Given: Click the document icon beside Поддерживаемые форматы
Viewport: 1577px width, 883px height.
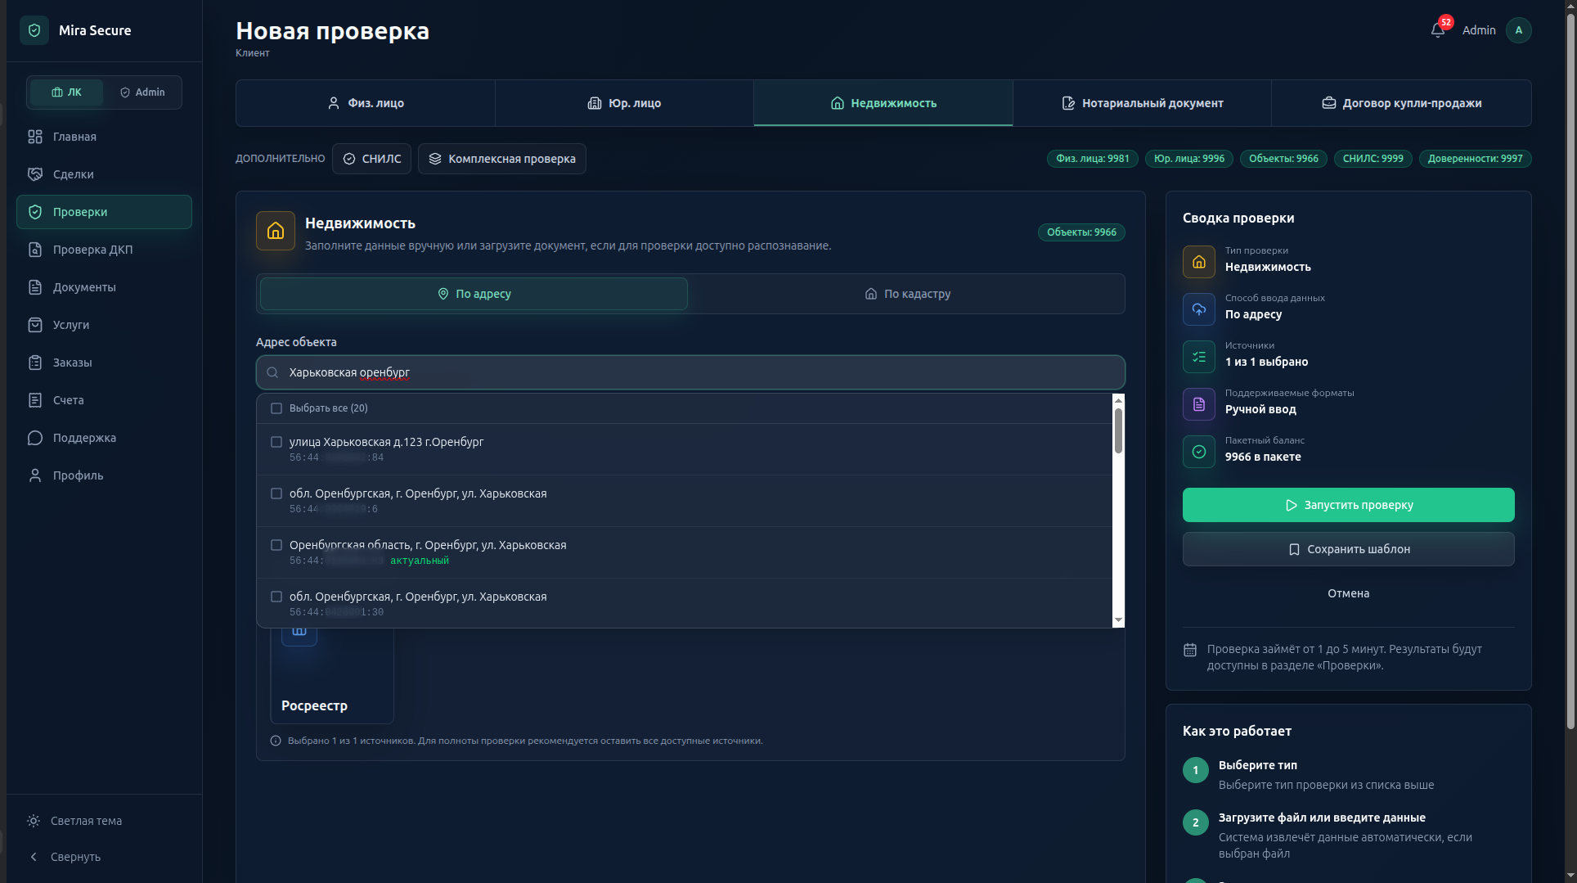Looking at the screenshot, I should [1199, 404].
